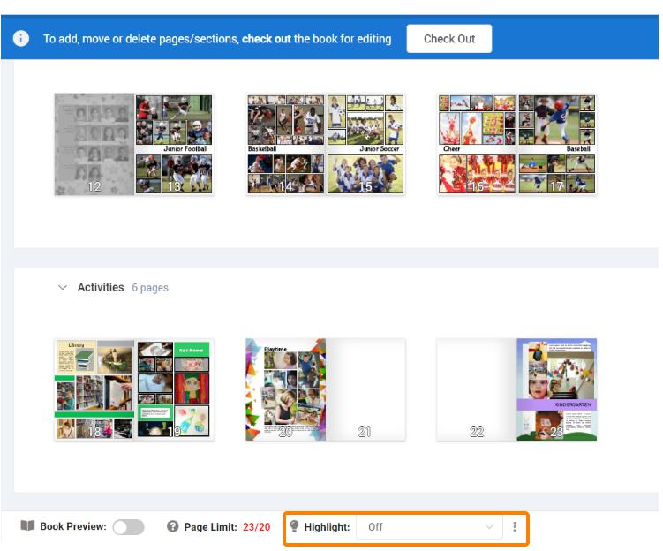
Task: Open page 15 Junior Soccer thumbnail
Action: pos(365,145)
